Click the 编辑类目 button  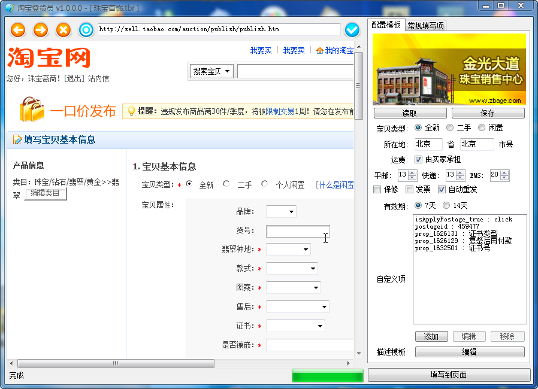[46, 193]
